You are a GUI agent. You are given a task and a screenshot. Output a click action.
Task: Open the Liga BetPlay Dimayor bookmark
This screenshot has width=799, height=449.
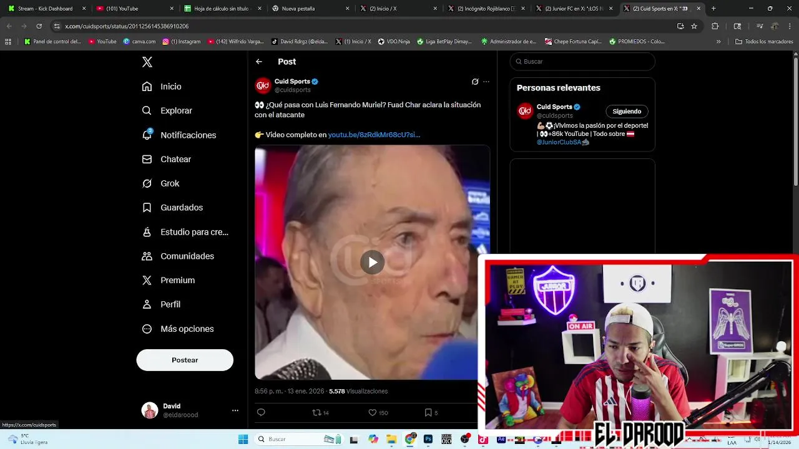click(x=444, y=42)
